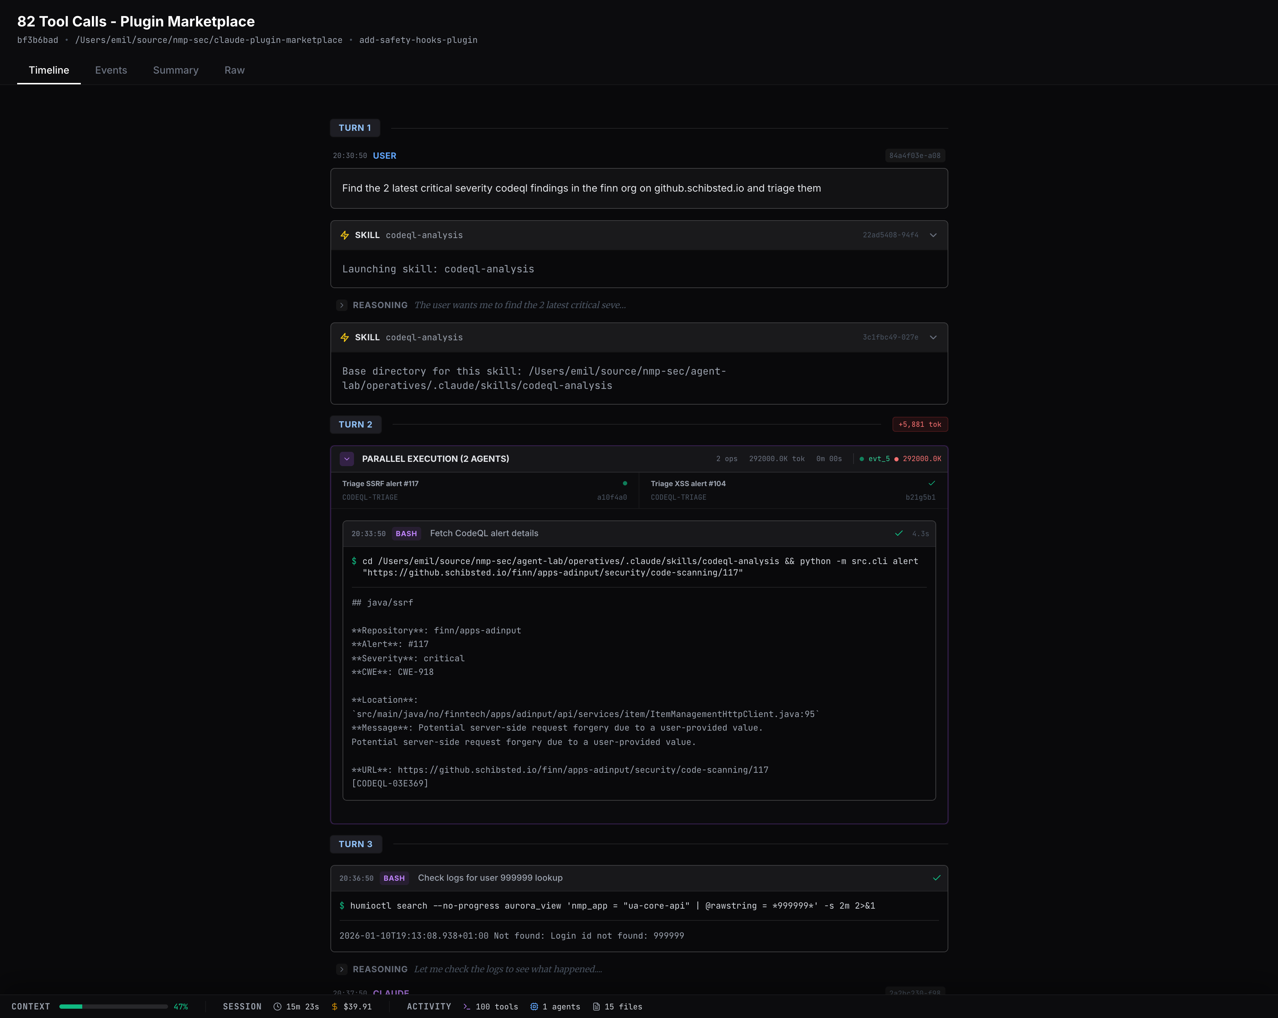The width and height of the screenshot is (1278, 1018).
Task: Click the green check on XSS alert agent
Action: click(x=931, y=483)
